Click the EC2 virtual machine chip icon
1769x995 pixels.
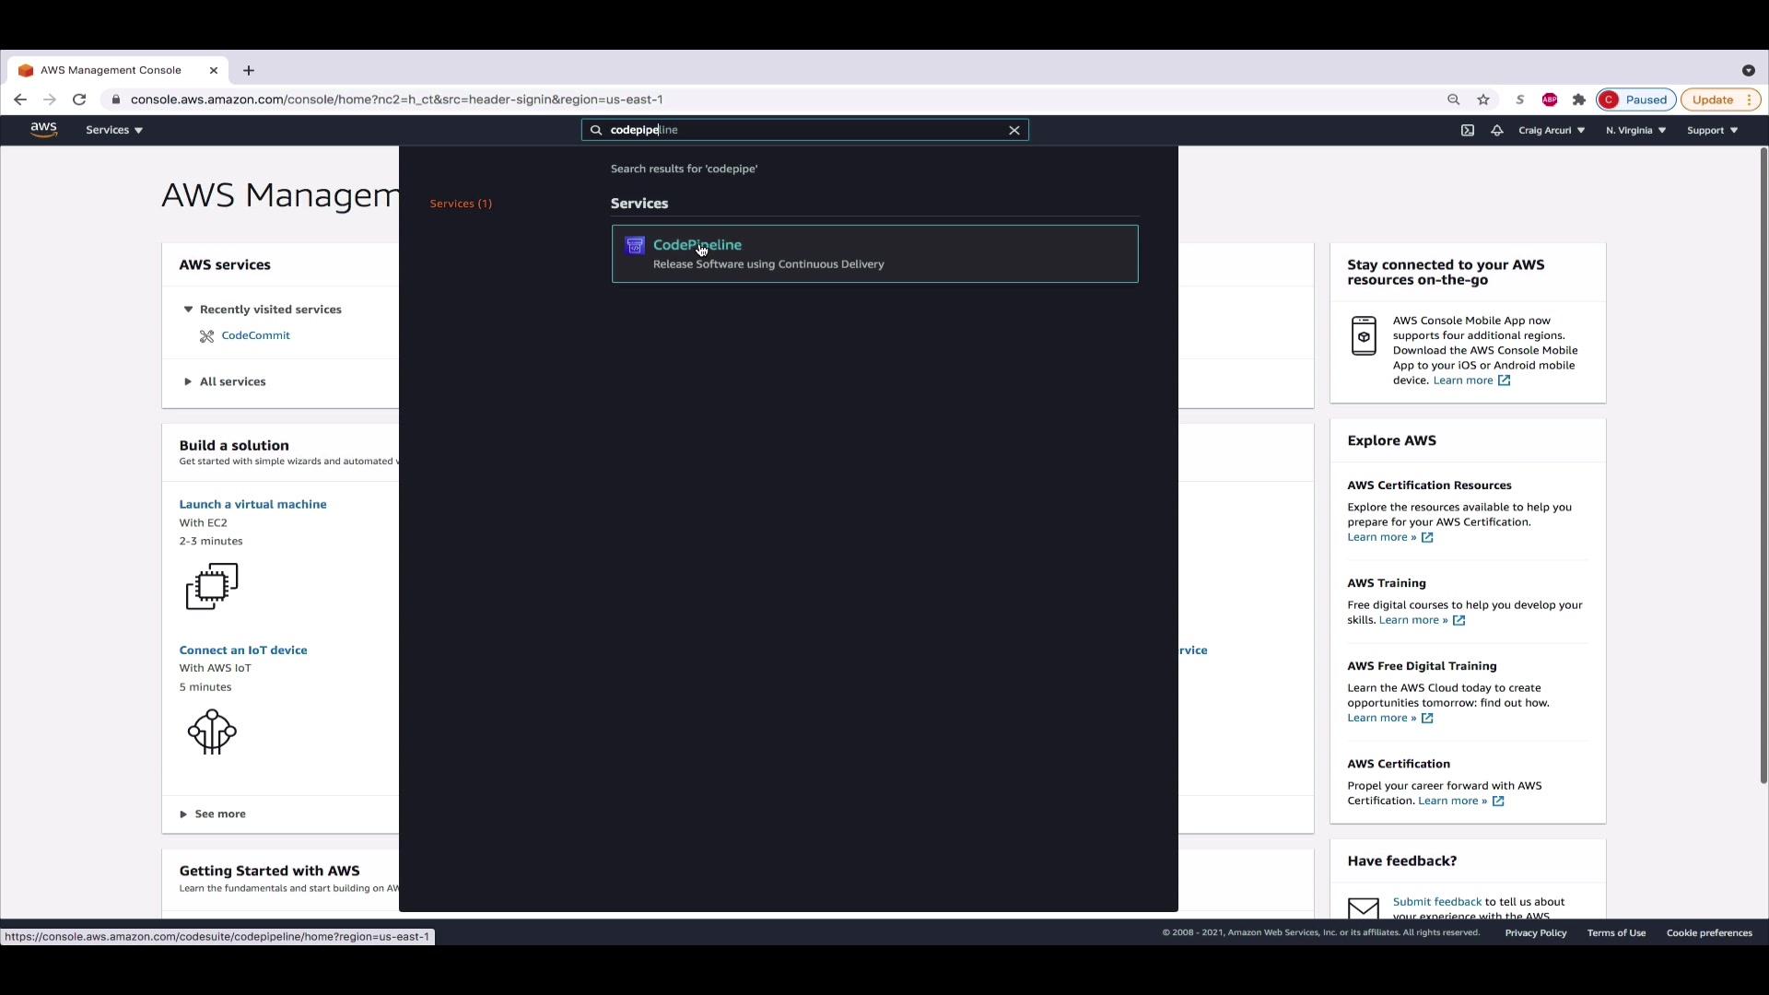click(212, 586)
